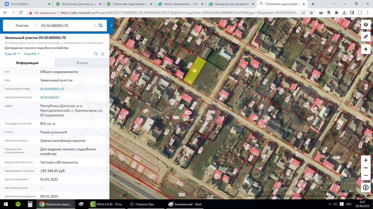Click the search input with 05:50:000001:70
This screenshot has height=209, width=373.
(65, 26)
